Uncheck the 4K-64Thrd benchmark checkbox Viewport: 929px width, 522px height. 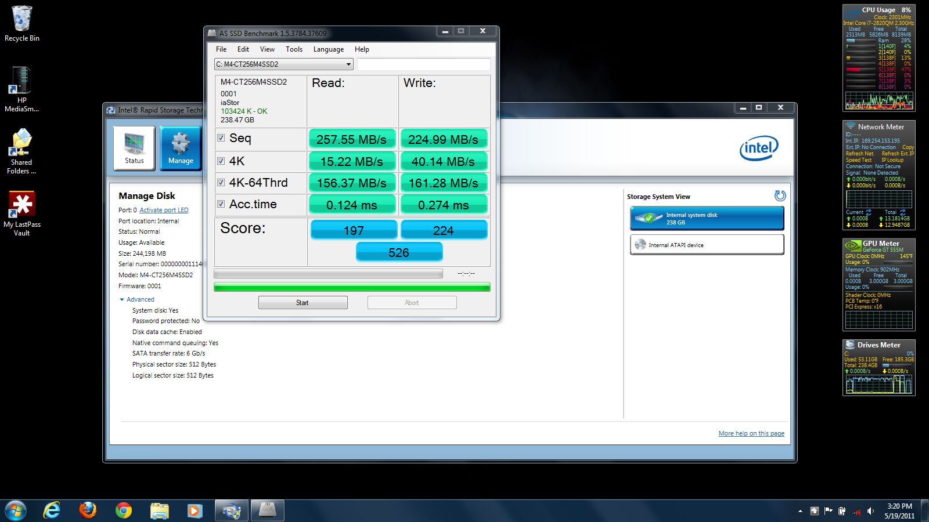click(x=221, y=182)
